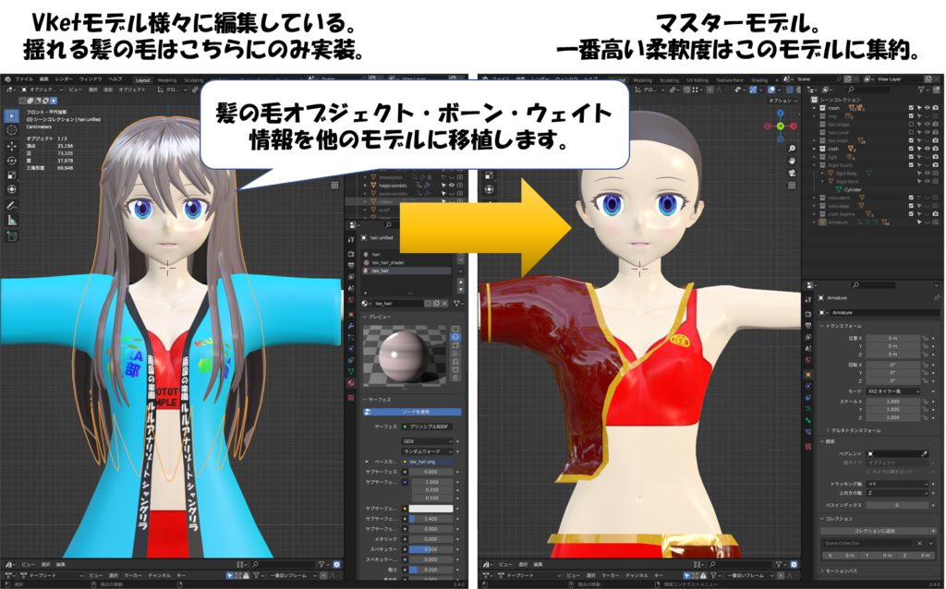
Task: Hide mesh collection with its eye icon
Action: tap(928, 108)
